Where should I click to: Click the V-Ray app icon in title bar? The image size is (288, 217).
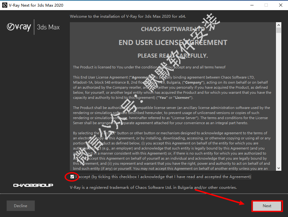[x=5, y=5]
